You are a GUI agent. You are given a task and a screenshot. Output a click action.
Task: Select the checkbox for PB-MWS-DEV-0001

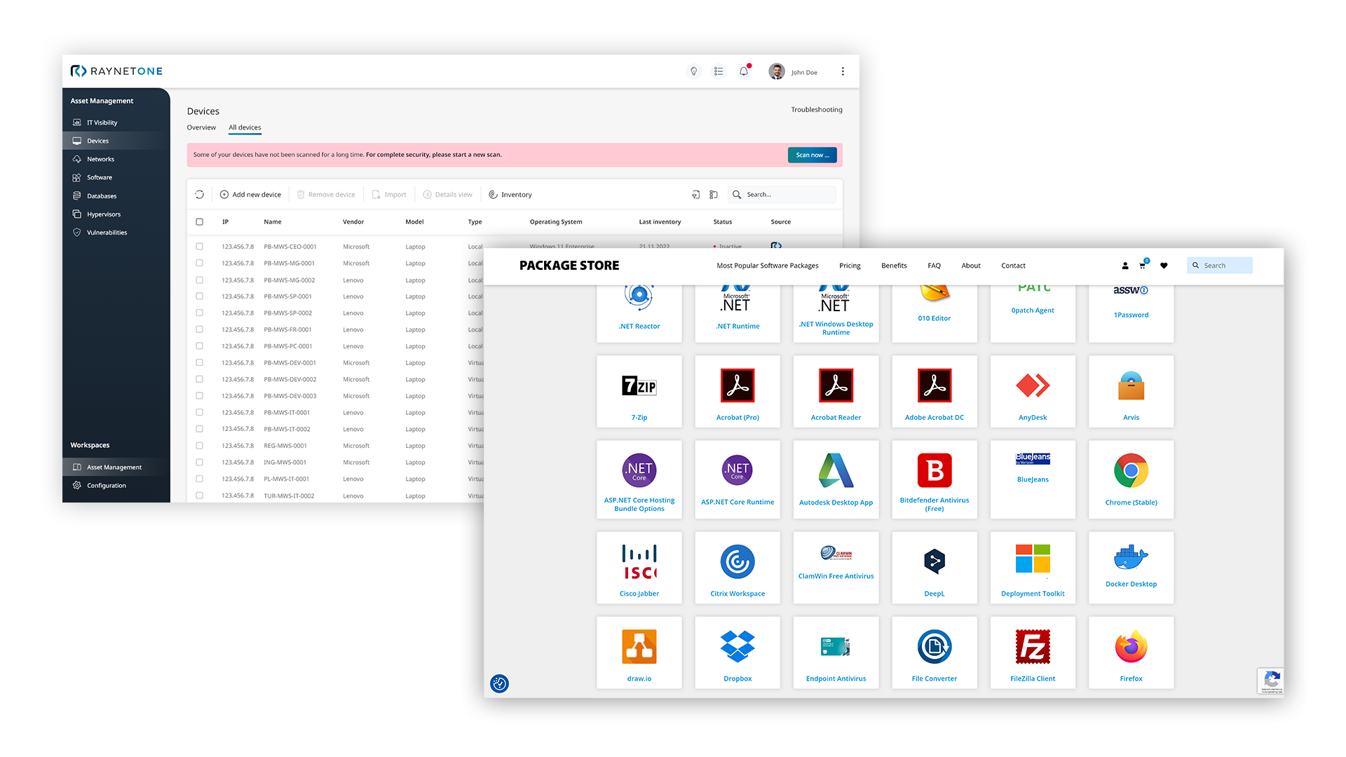tap(200, 363)
